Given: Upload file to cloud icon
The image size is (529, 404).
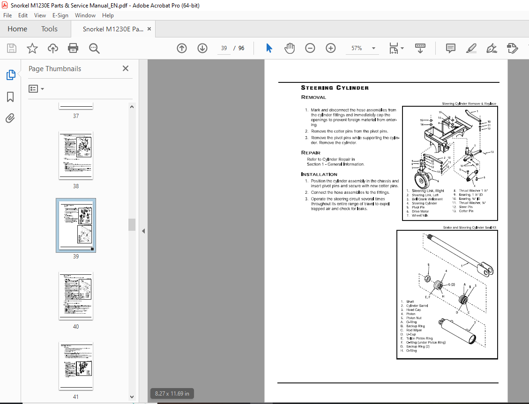Looking at the screenshot, I should 52,48.
